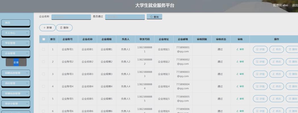Click the 773890004@qq.com email cell

pos(183,86)
